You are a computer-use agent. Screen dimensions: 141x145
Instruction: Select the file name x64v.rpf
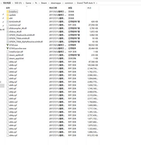coord(13,132)
